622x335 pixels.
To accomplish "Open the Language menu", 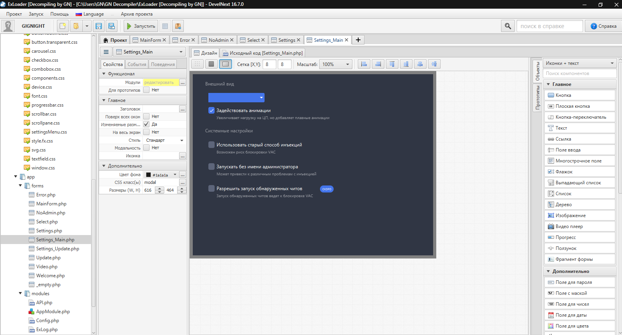I will pos(90,14).
